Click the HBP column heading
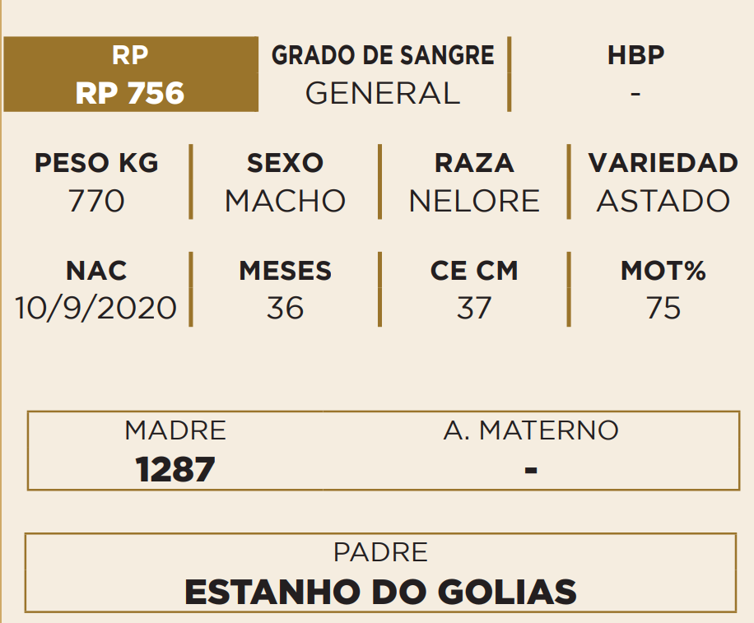Screen dimensions: 754x623 pos(635,56)
